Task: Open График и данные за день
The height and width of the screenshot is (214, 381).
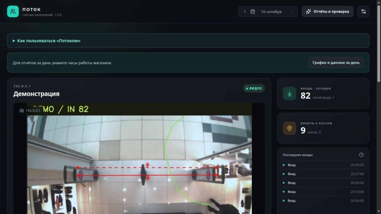Action: [336, 63]
